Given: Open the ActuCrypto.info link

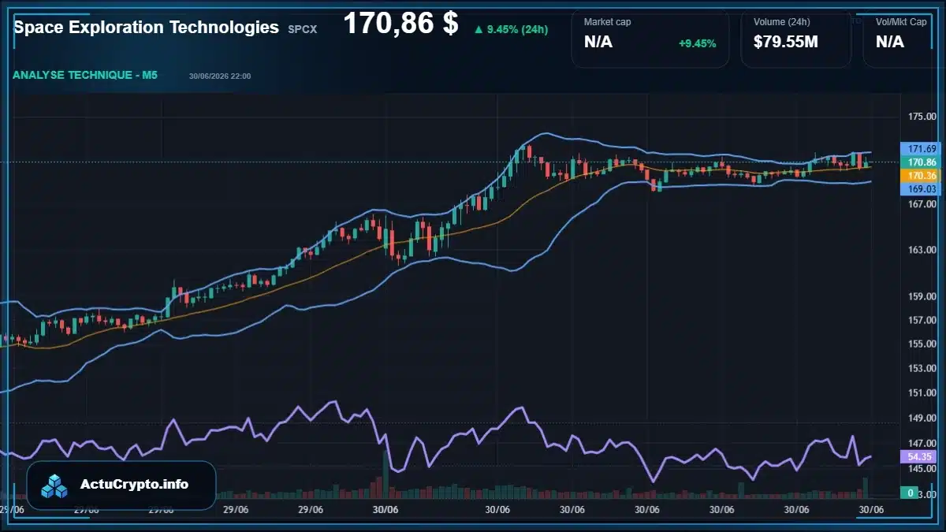Looking at the screenshot, I should click(135, 485).
